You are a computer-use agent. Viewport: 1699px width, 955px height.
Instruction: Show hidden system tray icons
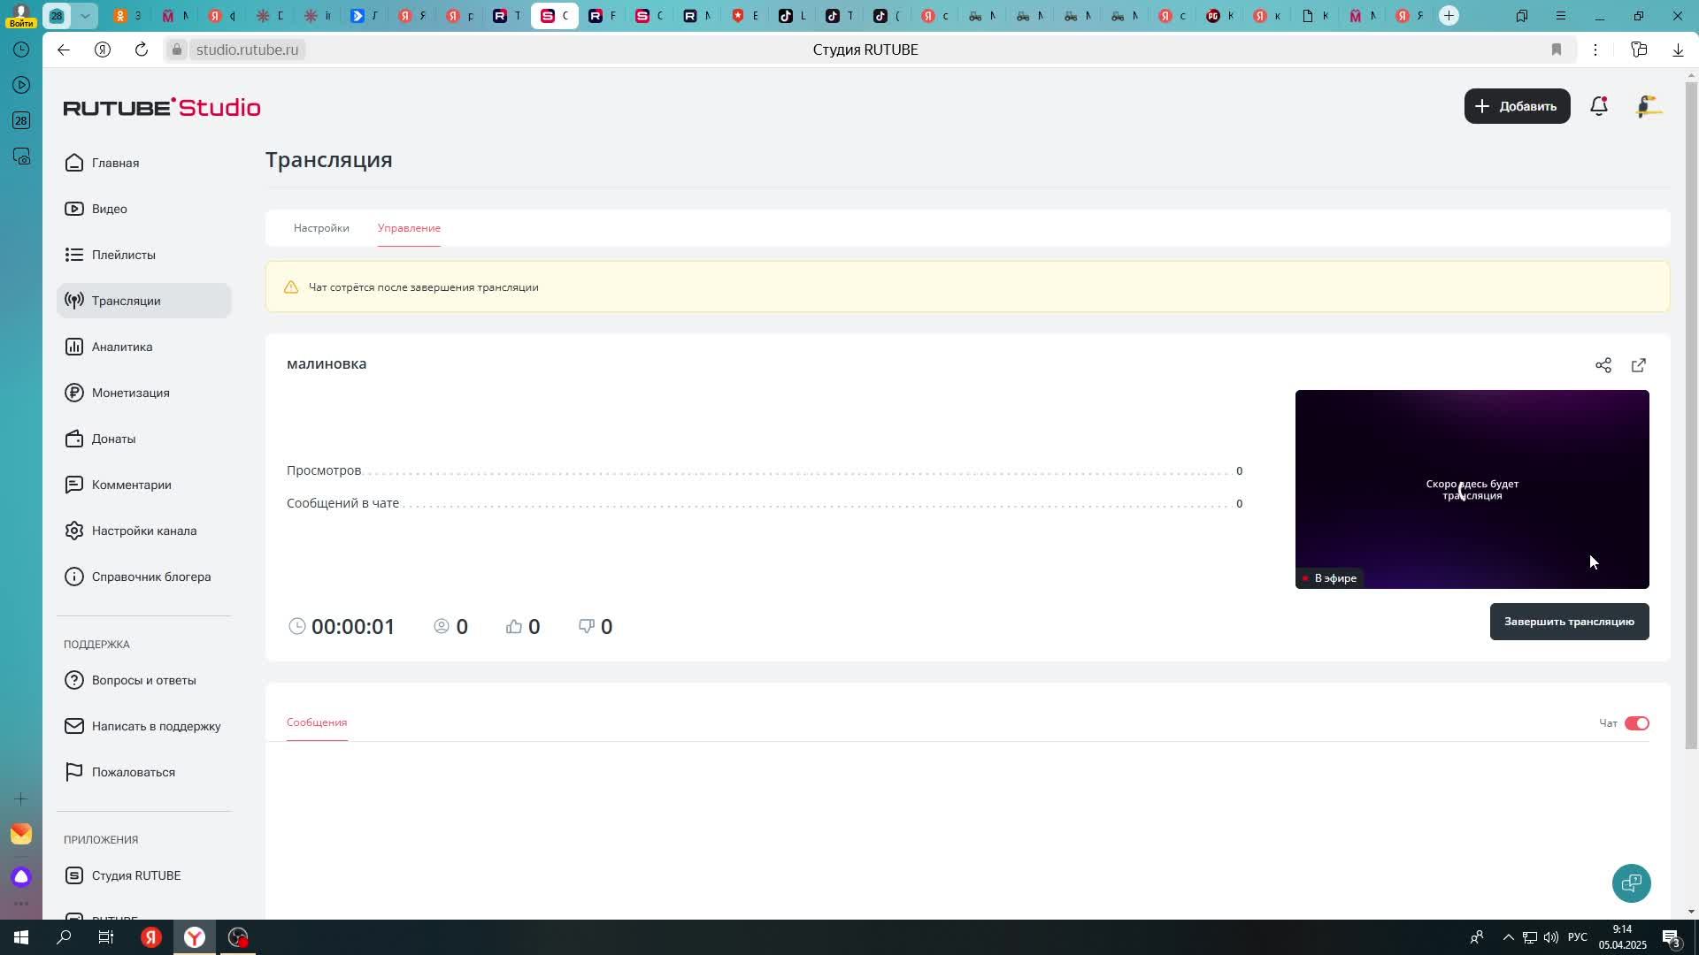[1508, 937]
